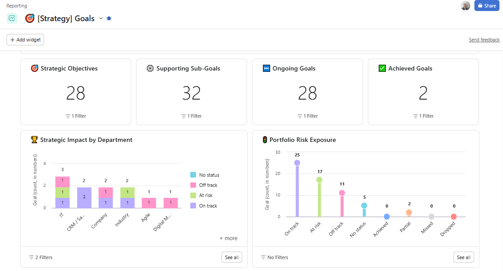Click the Ongoing Goals value 28

tap(307, 93)
